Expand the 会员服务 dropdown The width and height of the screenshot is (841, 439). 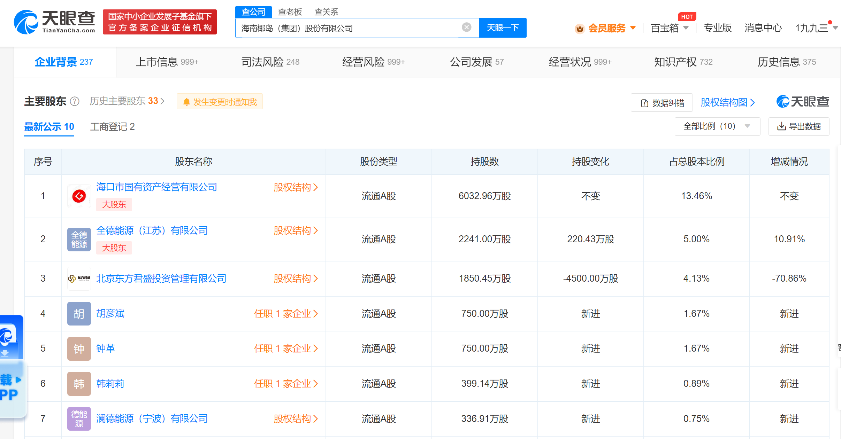click(x=633, y=28)
